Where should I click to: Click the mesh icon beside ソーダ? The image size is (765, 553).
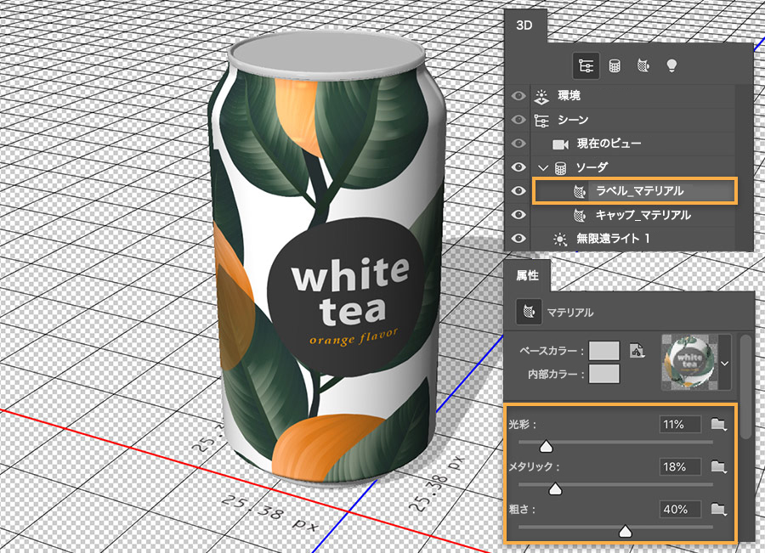561,168
